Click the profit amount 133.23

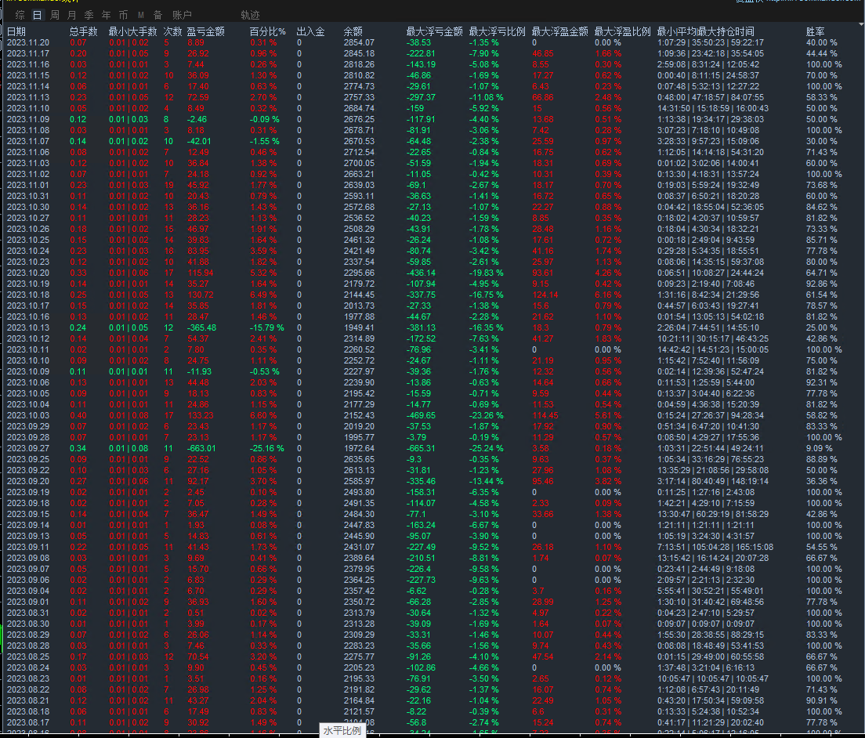pos(201,415)
